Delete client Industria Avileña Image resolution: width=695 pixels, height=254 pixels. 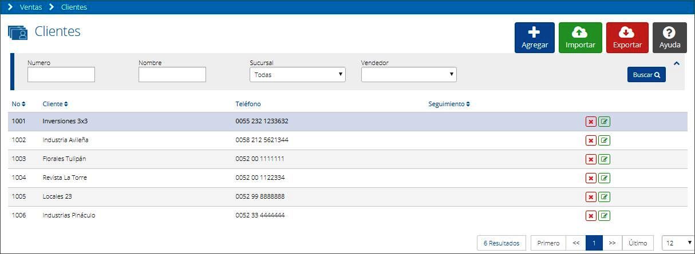591,140
